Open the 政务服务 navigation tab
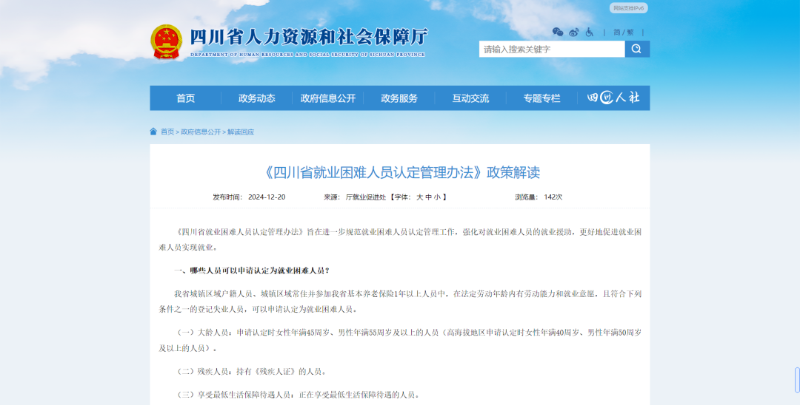The height and width of the screenshot is (405, 800). click(x=399, y=98)
